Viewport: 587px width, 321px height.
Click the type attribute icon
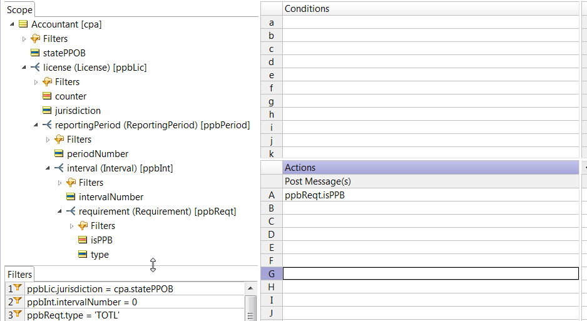pyautogui.click(x=83, y=255)
